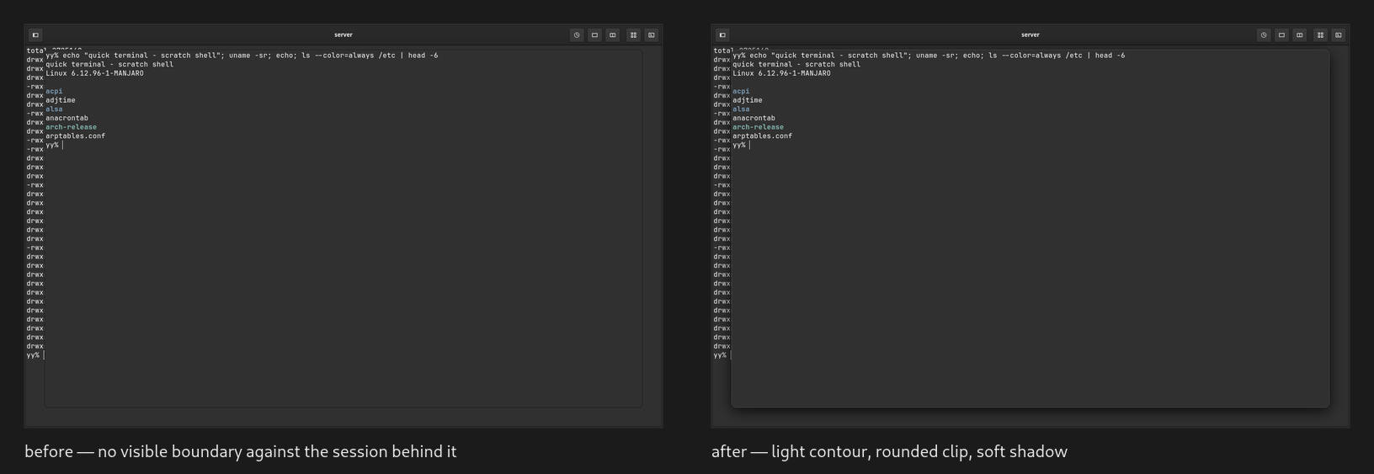Toggle the sidebar icon in the before window
This screenshot has height=474, width=1374.
35,35
